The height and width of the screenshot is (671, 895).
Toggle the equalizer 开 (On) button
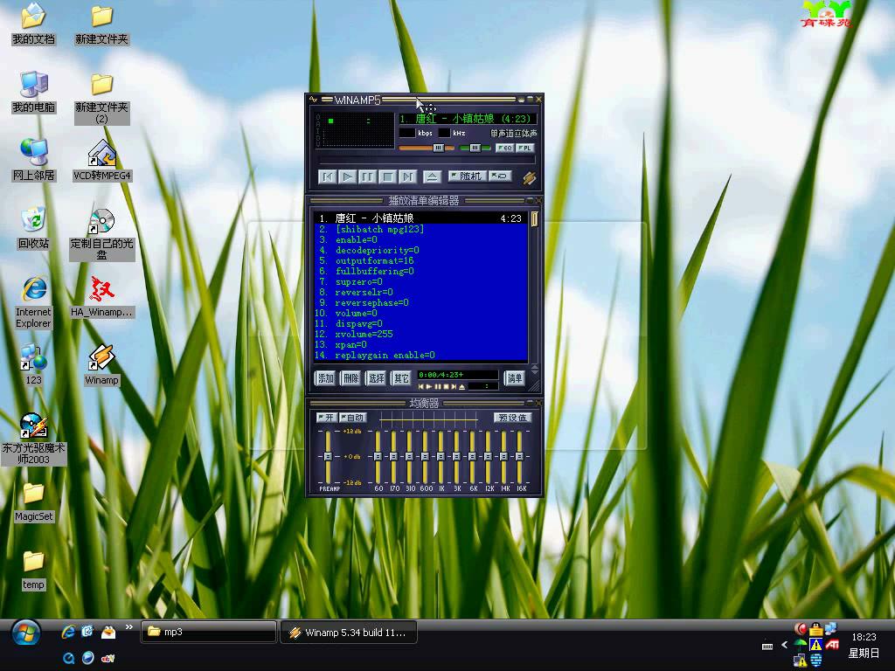[x=327, y=418]
